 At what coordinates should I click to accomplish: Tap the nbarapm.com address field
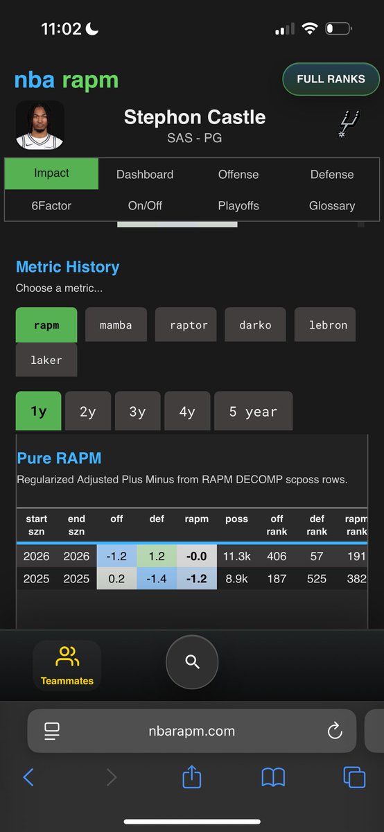tap(192, 731)
